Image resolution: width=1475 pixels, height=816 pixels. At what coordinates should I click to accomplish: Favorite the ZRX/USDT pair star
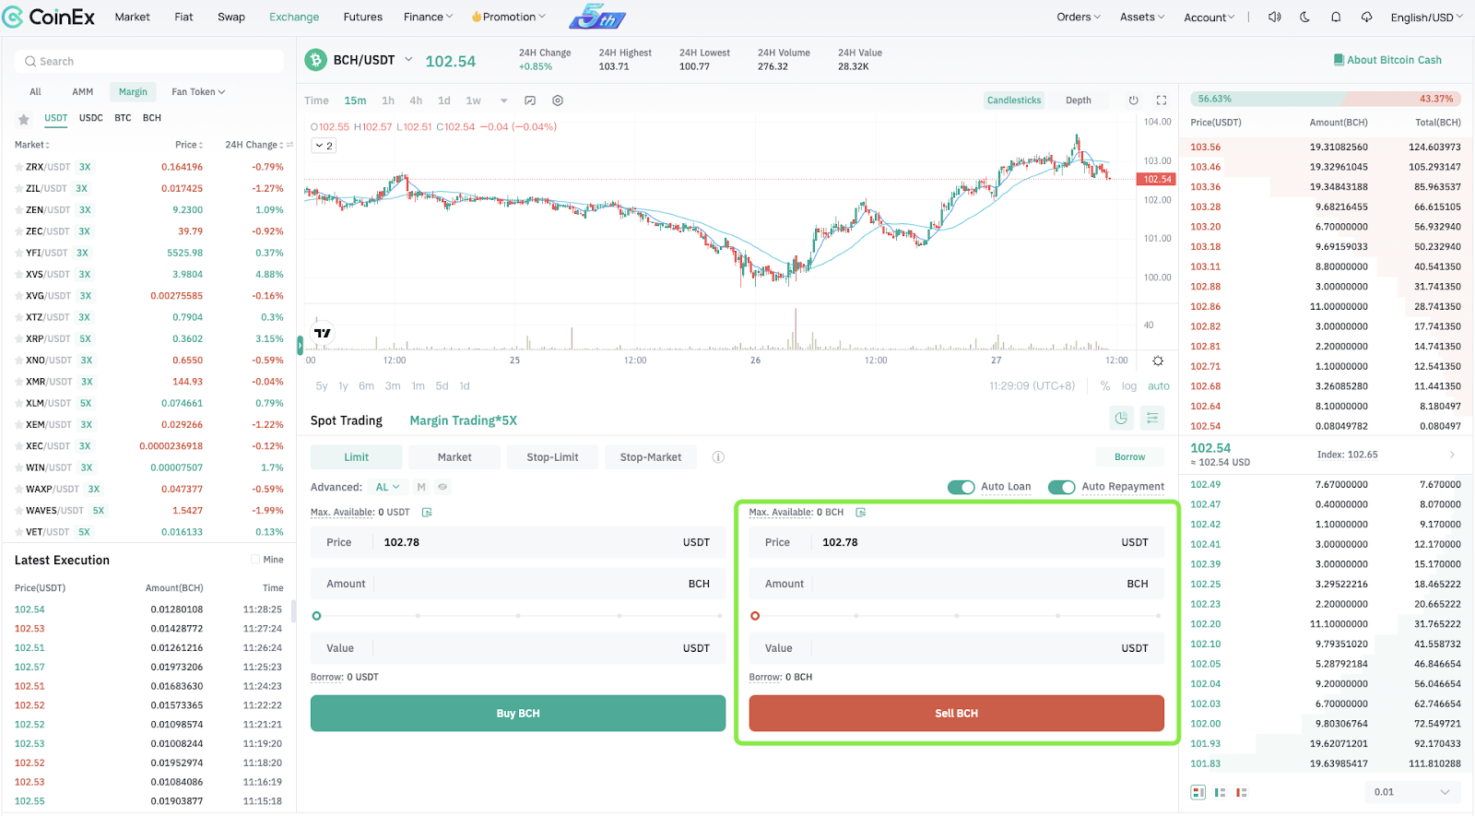pos(18,167)
